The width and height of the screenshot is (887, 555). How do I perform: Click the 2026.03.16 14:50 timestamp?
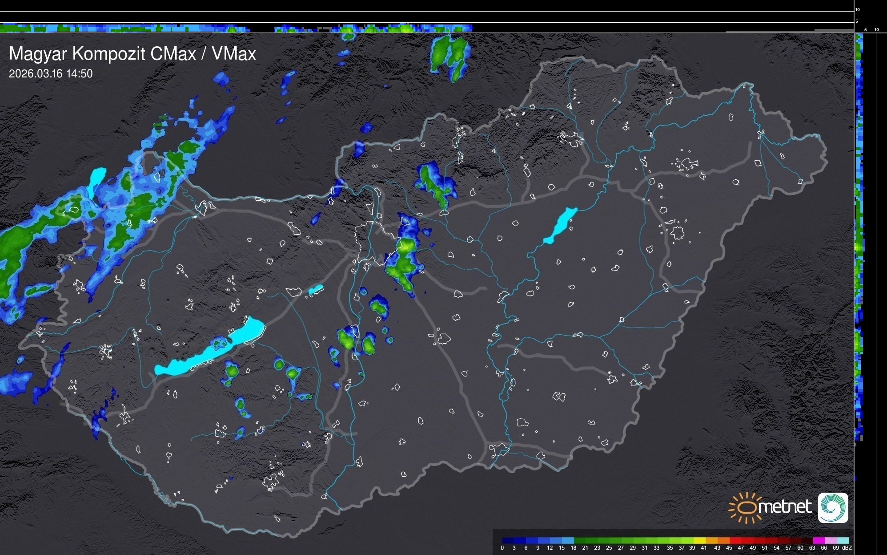pyautogui.click(x=51, y=74)
